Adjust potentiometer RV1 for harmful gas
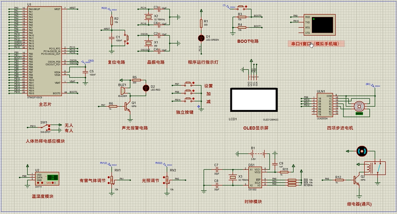Viewport: 397px width, 214px height. click(112, 180)
